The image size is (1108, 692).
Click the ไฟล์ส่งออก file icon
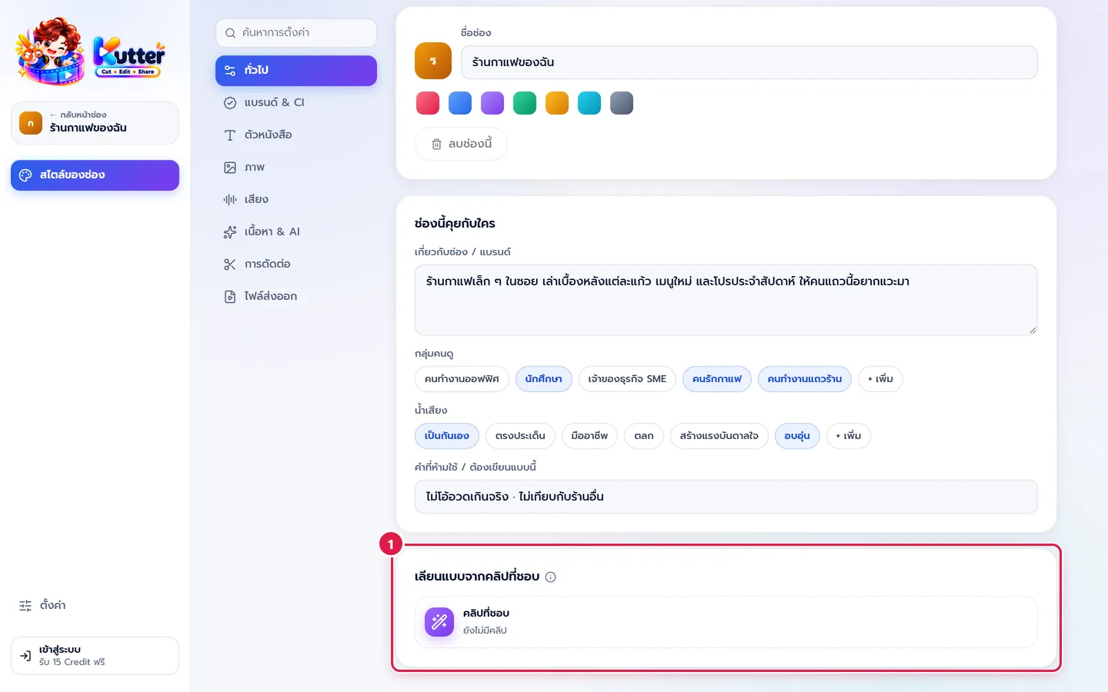[x=230, y=296]
